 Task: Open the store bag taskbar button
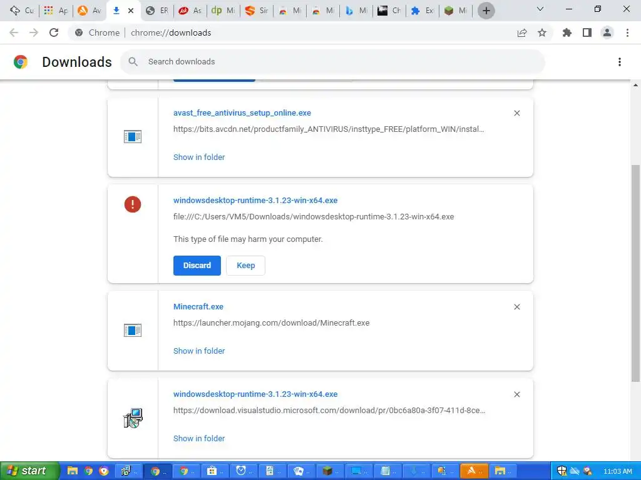point(215,471)
